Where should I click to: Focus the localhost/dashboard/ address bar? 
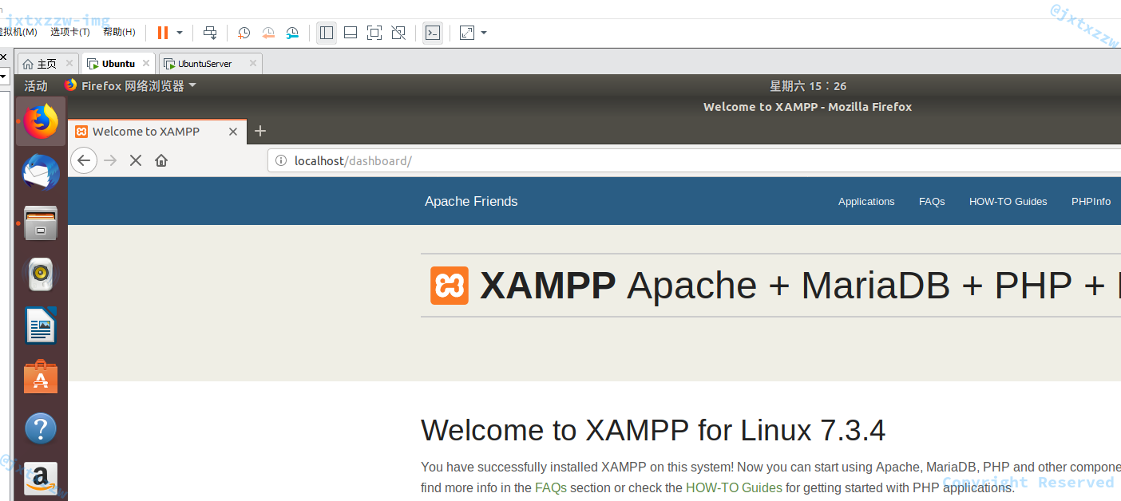pos(695,160)
